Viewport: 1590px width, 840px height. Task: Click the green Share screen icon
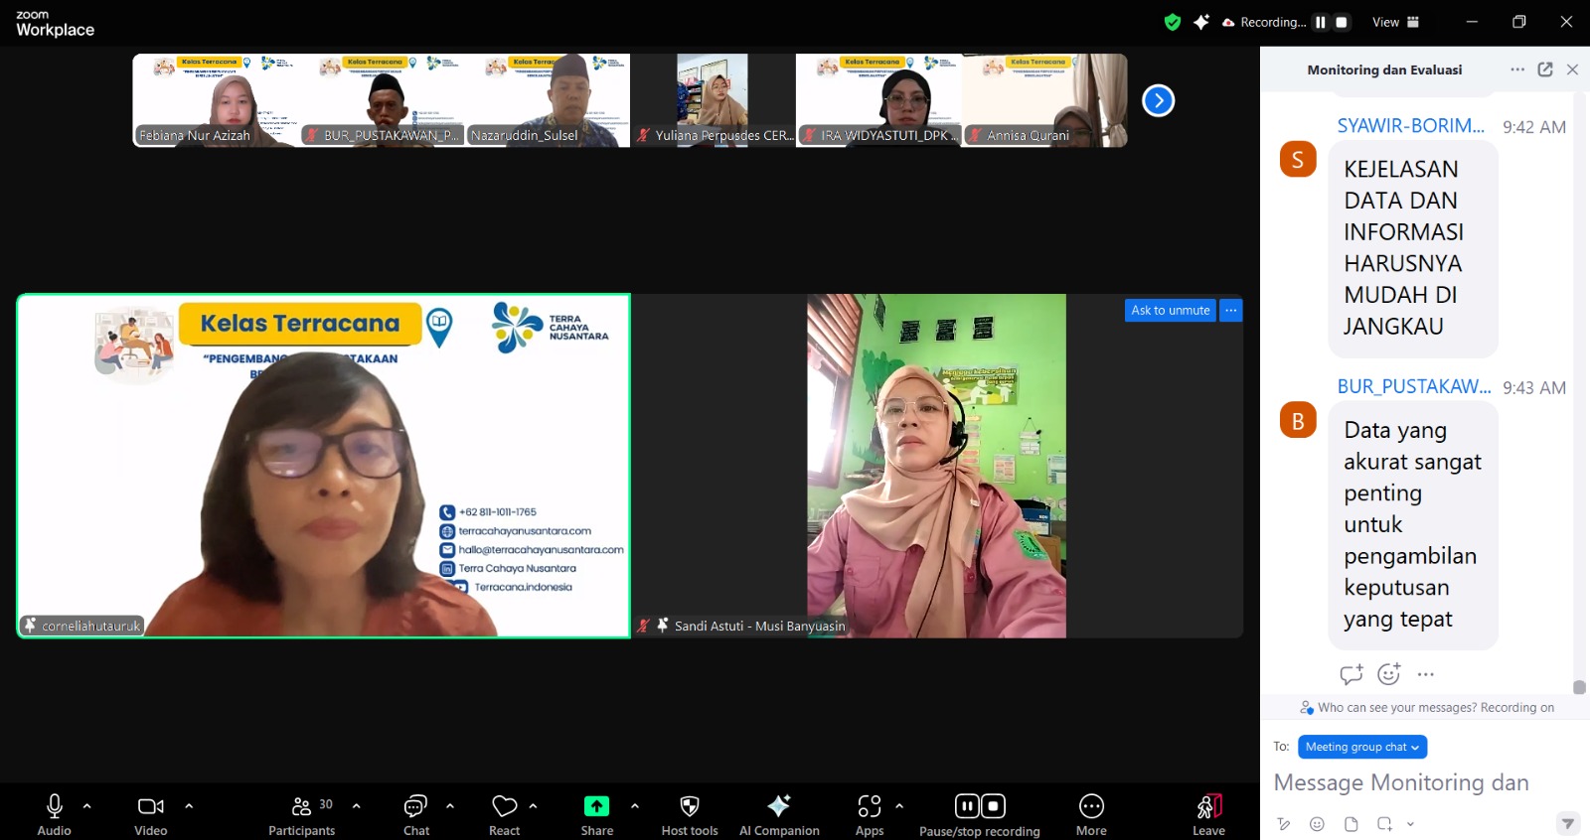[596, 806]
